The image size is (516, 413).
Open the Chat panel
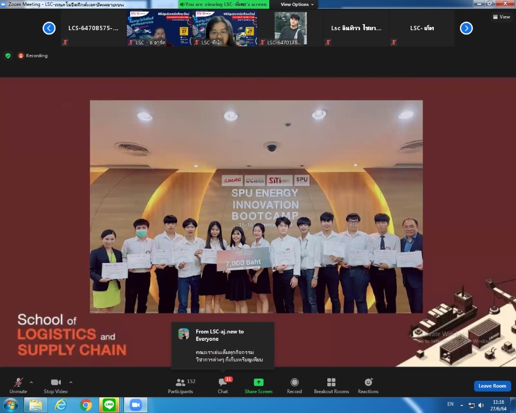(x=223, y=386)
